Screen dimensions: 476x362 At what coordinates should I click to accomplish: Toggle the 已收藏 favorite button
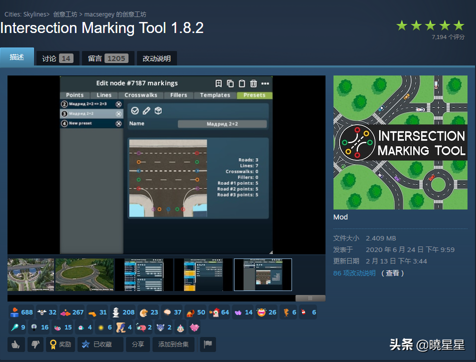coord(99,344)
